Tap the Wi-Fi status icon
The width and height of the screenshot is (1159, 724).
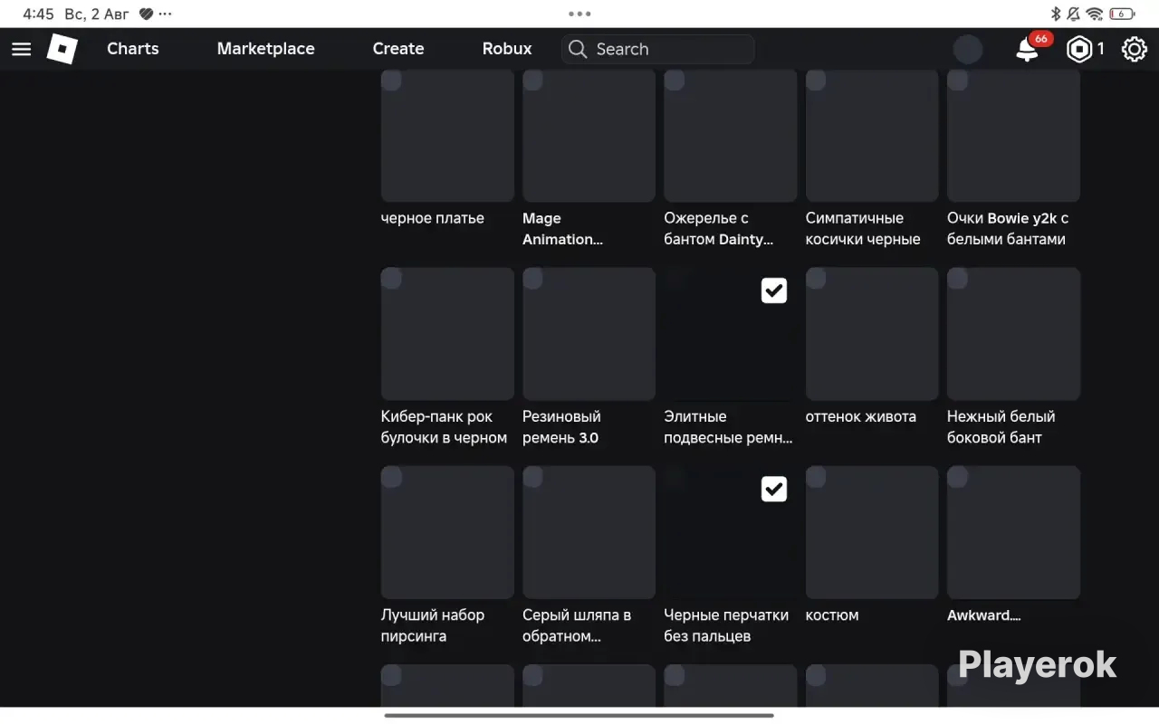click(1095, 14)
